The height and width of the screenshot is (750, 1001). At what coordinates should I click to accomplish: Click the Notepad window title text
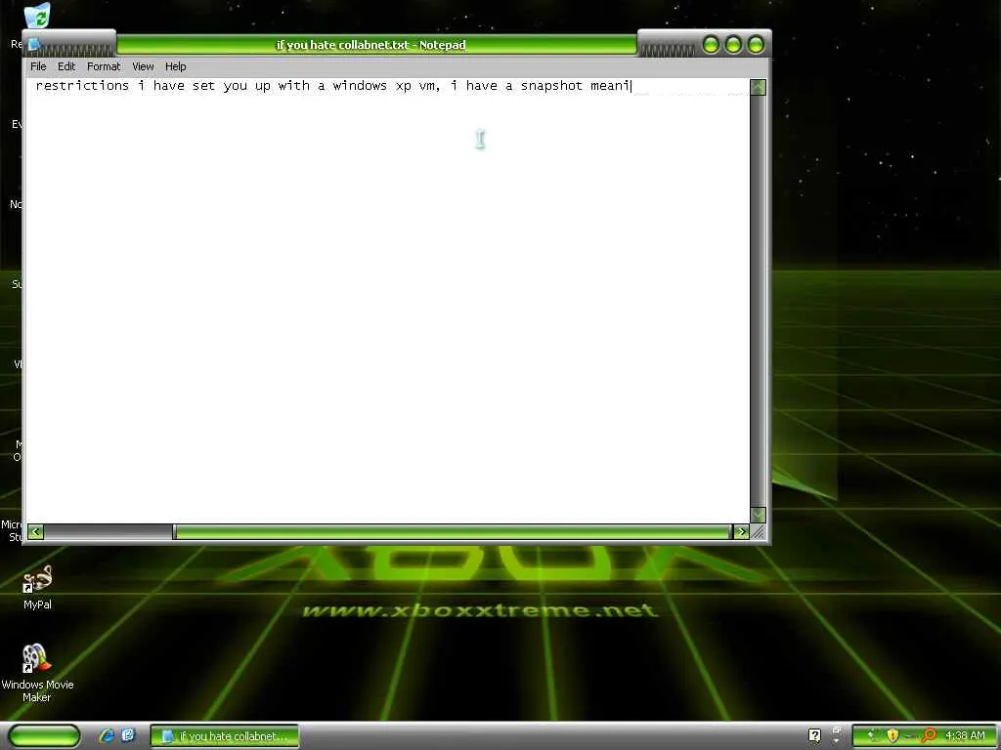370,45
